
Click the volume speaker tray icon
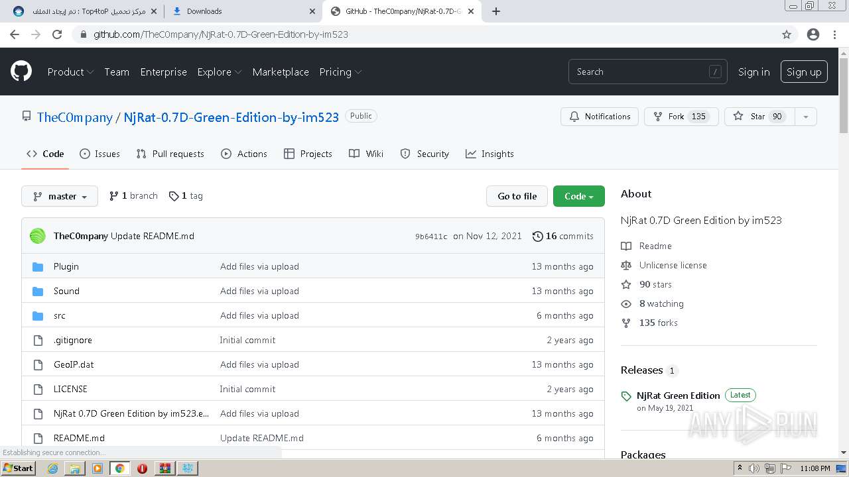(754, 468)
